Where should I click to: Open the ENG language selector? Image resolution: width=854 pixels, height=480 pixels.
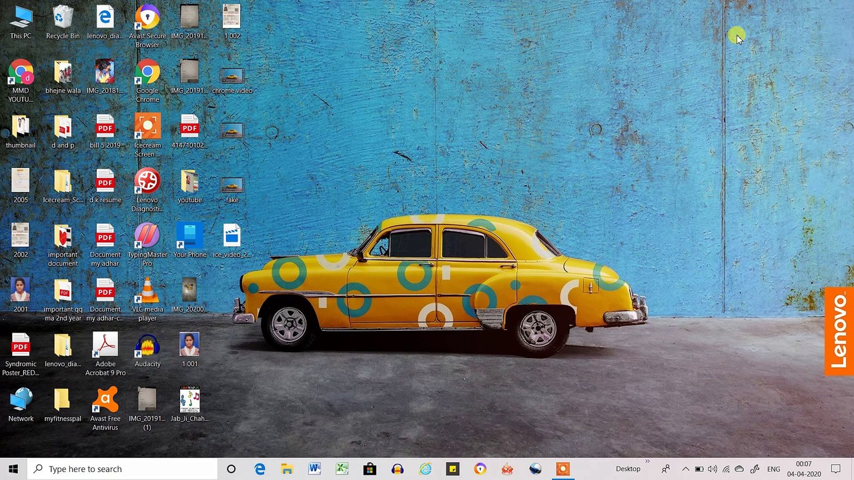773,469
